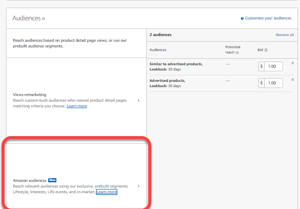Click the info icon beside Audiences heading
This screenshot has width=300, height=209.
click(x=43, y=19)
